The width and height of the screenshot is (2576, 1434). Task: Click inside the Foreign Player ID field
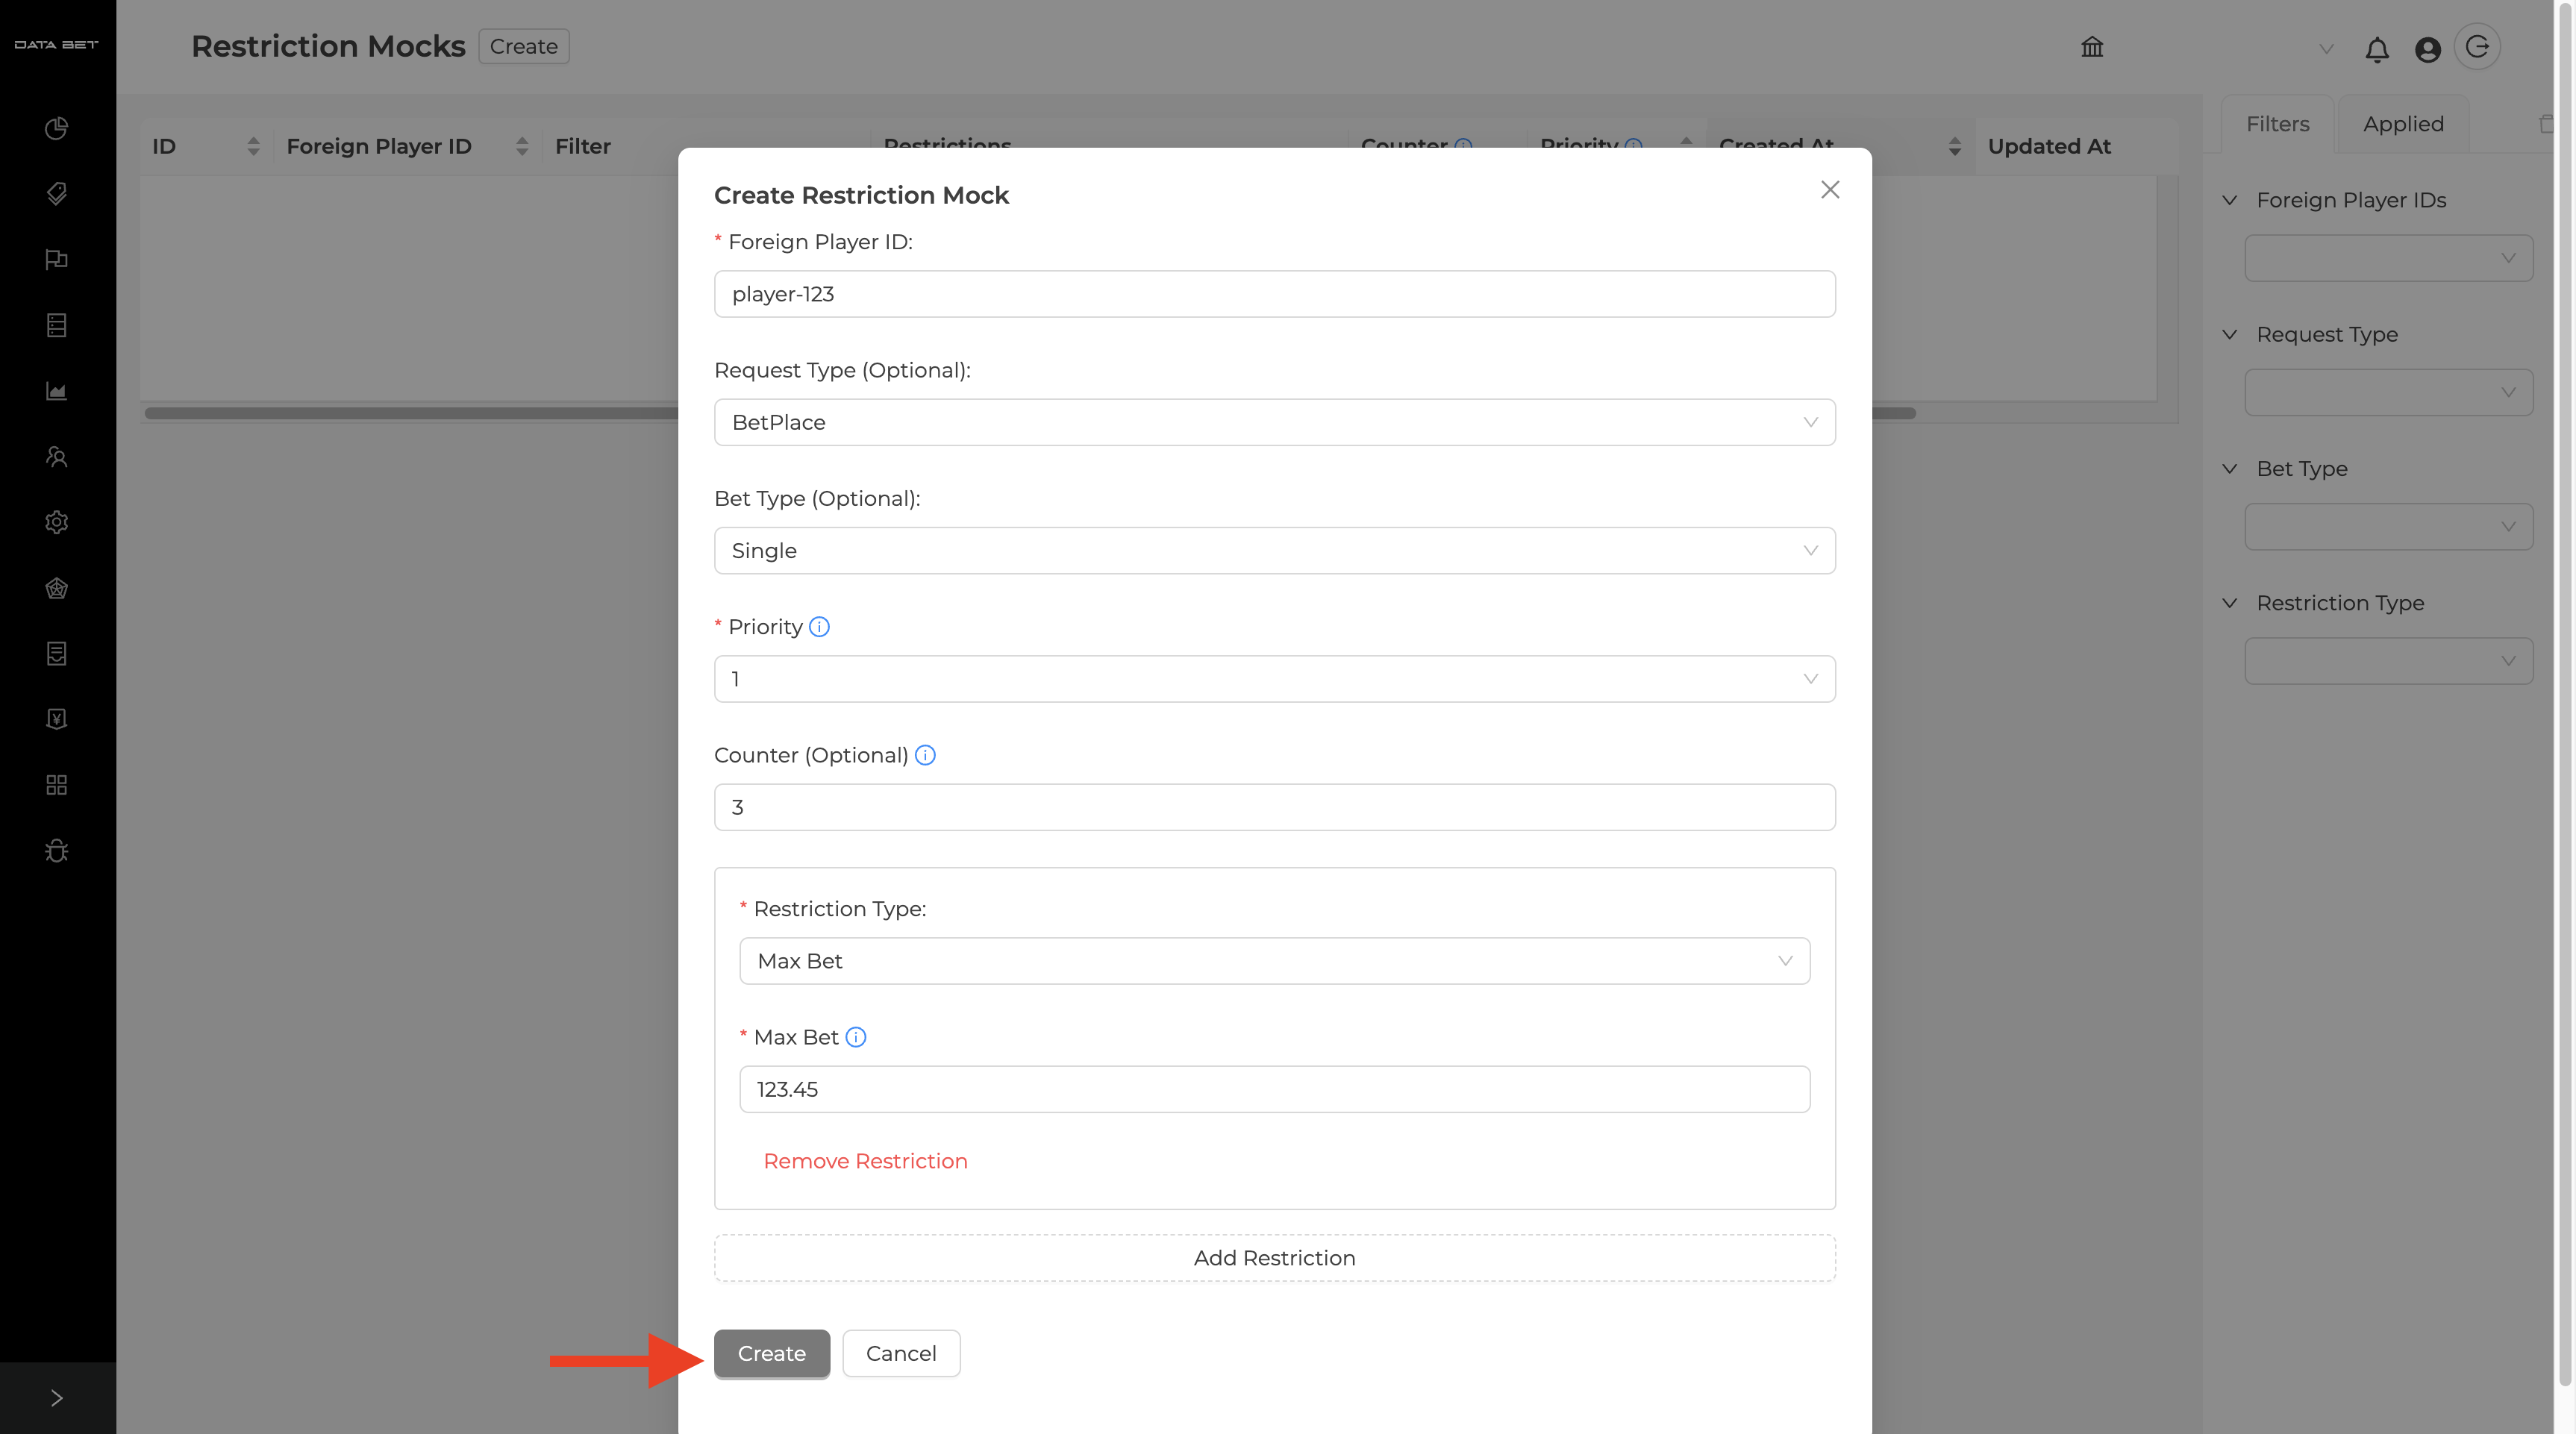1274,293
